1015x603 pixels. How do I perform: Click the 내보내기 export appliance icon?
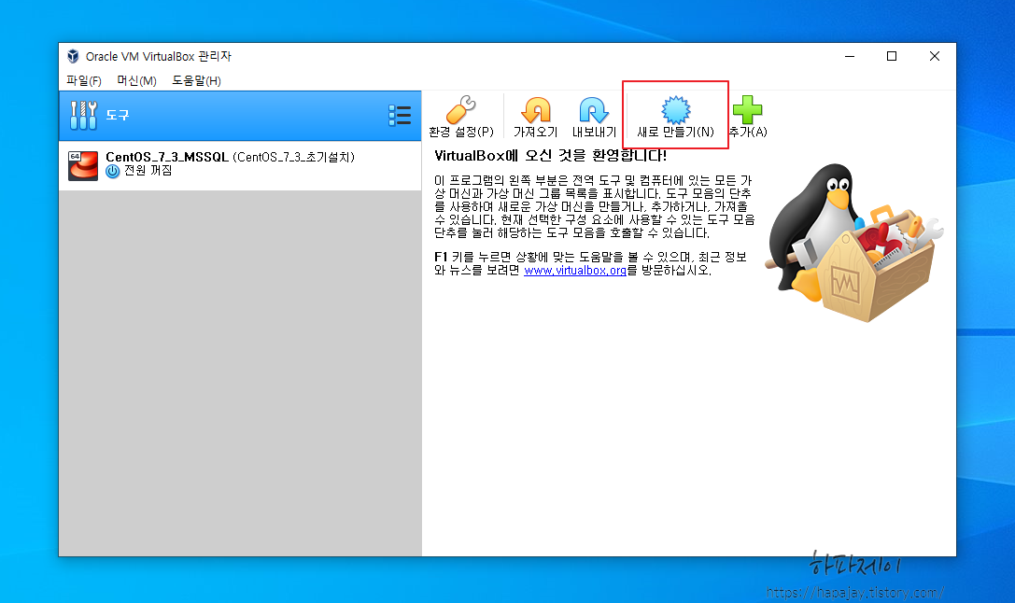594,110
